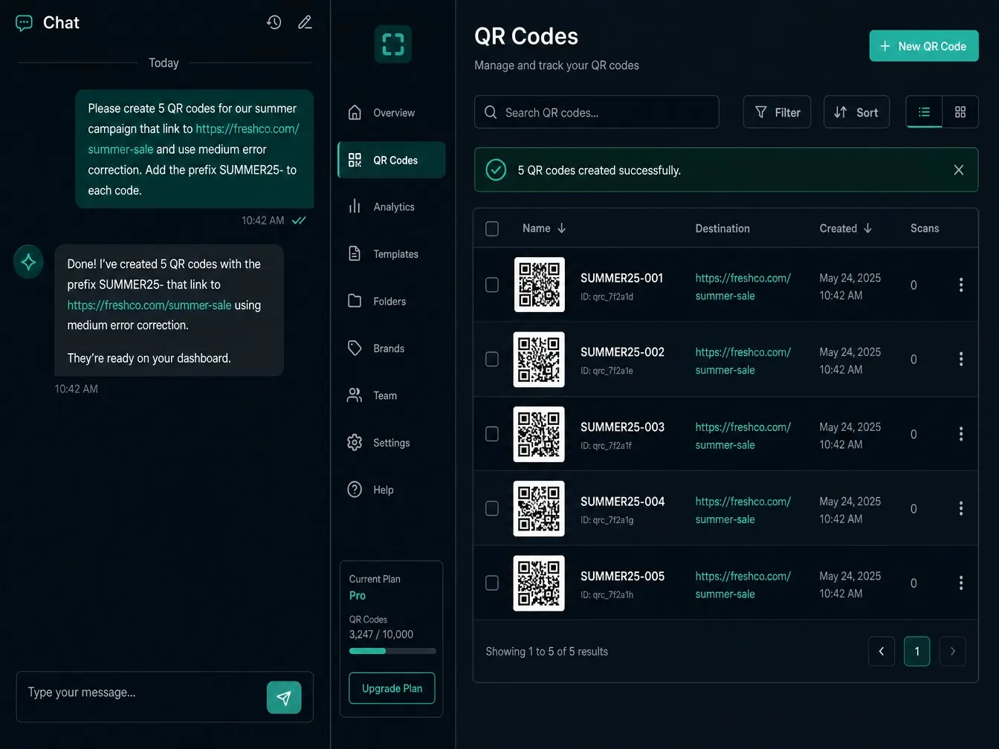Image resolution: width=999 pixels, height=749 pixels.
Task: Click the green checkmark success icon
Action: coord(496,170)
